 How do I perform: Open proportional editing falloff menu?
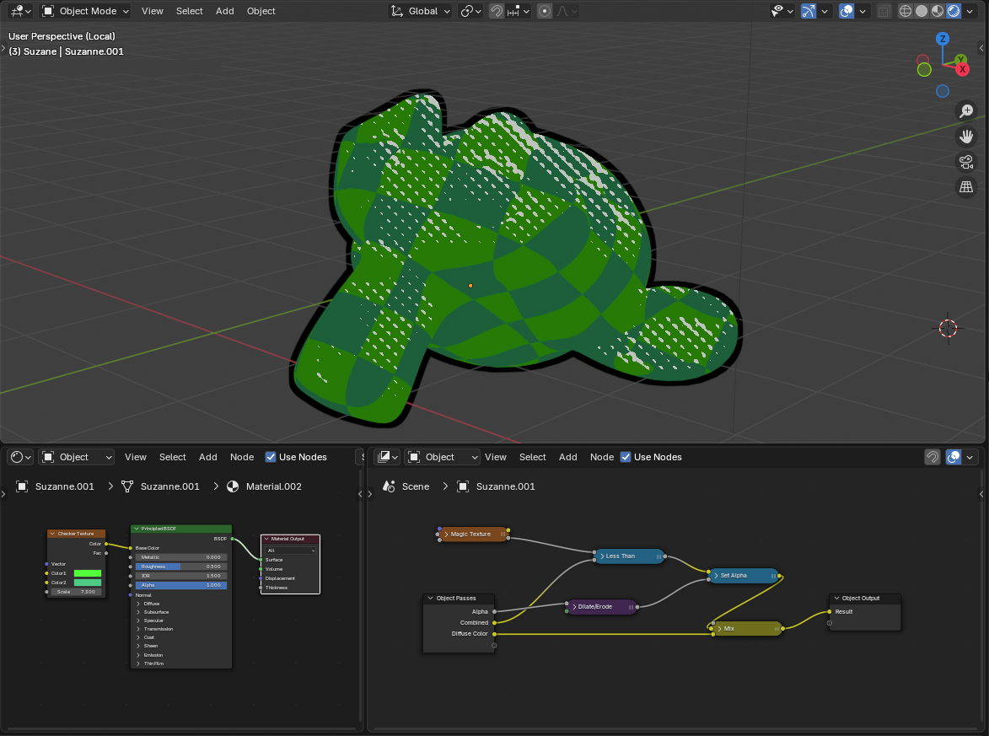[x=566, y=11]
